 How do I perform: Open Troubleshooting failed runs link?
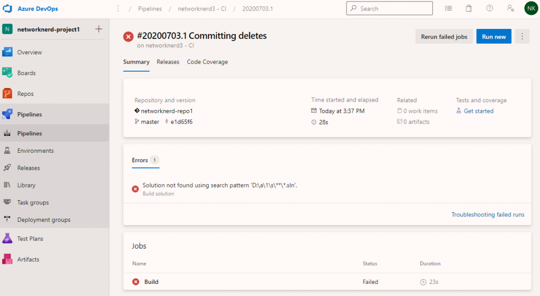click(x=488, y=214)
